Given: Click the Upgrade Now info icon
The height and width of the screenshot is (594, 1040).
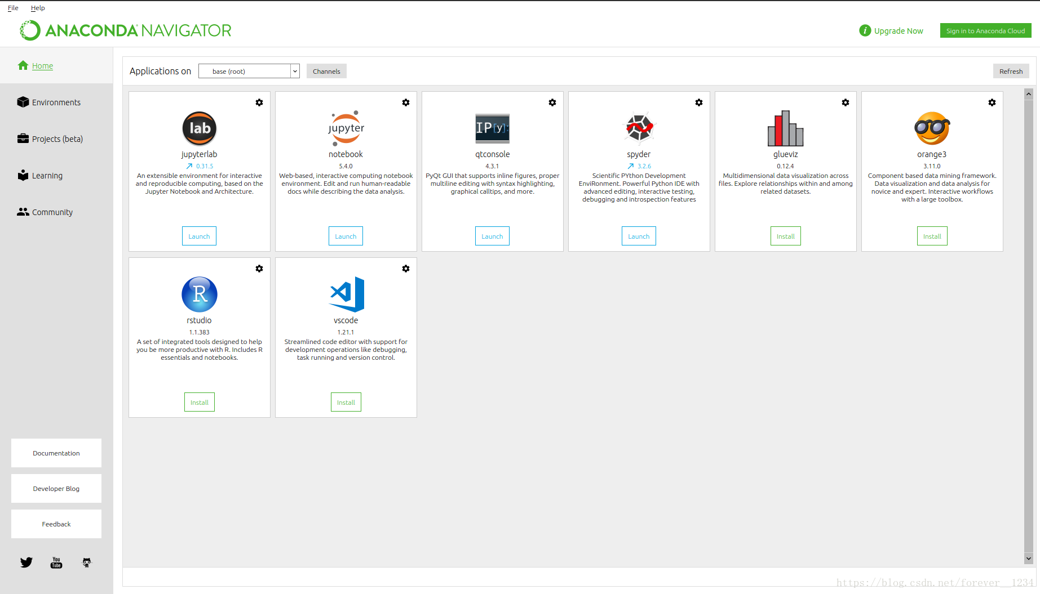Looking at the screenshot, I should click(x=865, y=30).
